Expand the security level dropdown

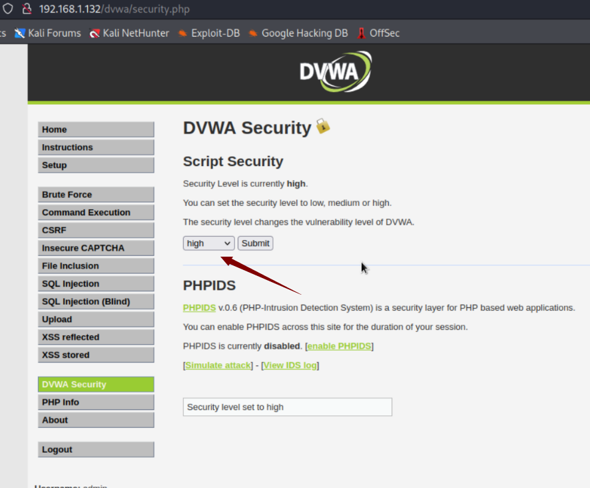(209, 243)
